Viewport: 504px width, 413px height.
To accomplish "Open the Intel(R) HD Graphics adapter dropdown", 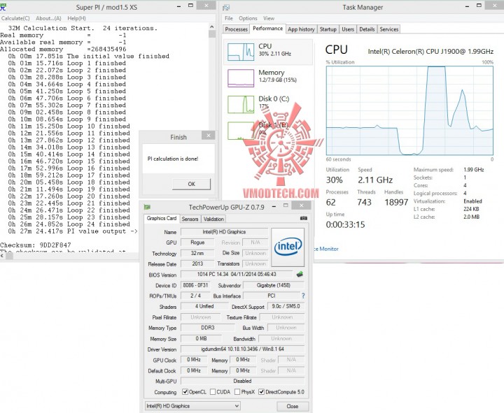I will pyautogui.click(x=192, y=406).
